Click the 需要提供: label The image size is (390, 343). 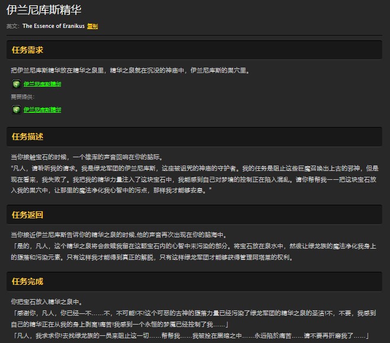tap(23, 97)
